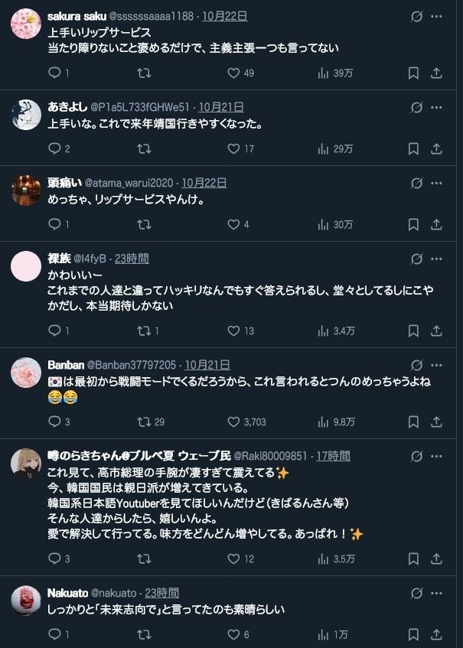Open sakura saku's profile avatar
The width and height of the screenshot is (463, 648).
tap(26, 24)
